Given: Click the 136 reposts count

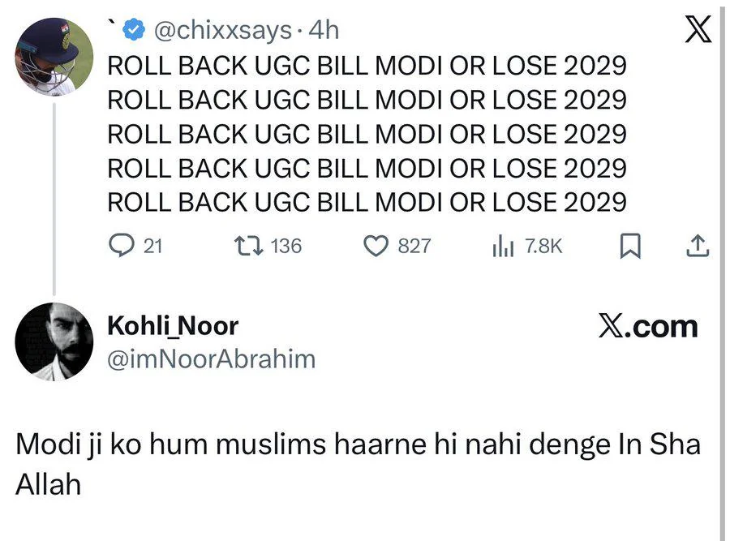Looking at the screenshot, I should (285, 245).
